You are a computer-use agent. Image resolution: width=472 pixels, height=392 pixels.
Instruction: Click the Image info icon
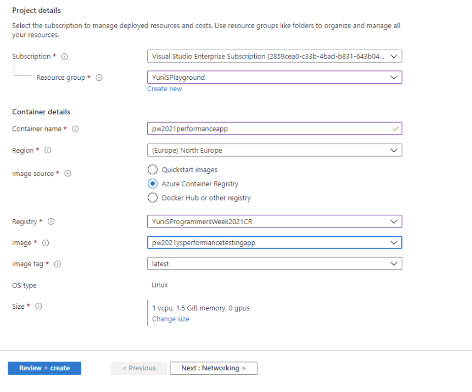pyautogui.click(x=45, y=243)
